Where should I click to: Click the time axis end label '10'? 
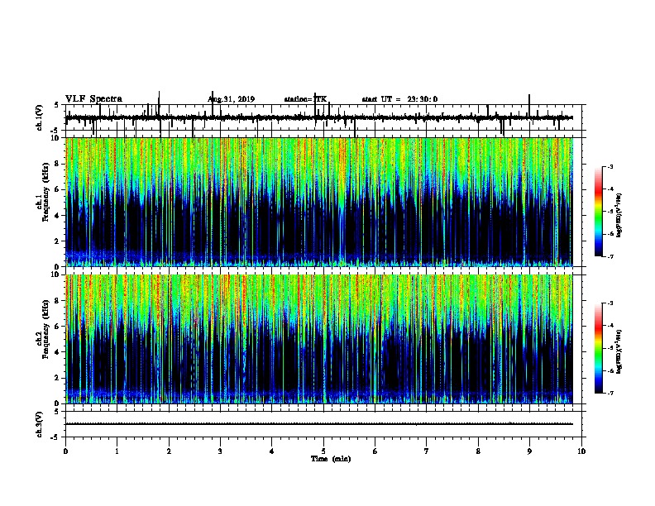click(x=581, y=451)
